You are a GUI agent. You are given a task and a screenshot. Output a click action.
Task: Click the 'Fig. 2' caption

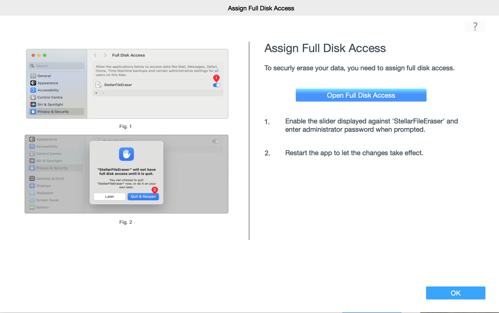pos(126,222)
